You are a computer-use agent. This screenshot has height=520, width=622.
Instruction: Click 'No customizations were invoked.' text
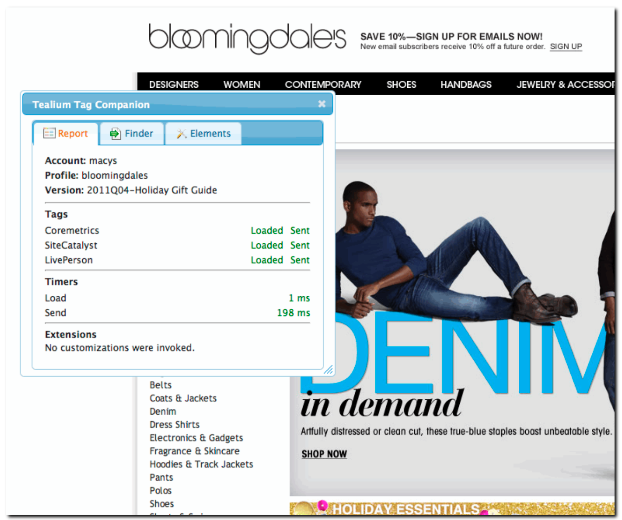point(119,348)
